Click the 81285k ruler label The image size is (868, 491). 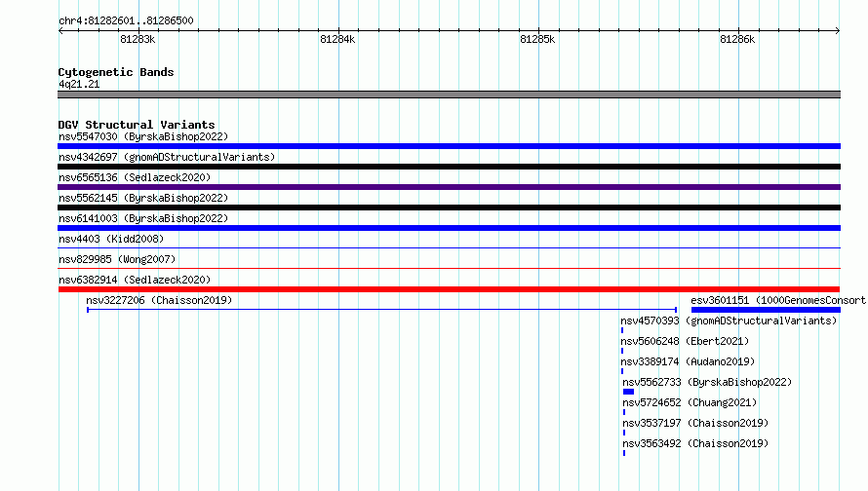coord(537,39)
